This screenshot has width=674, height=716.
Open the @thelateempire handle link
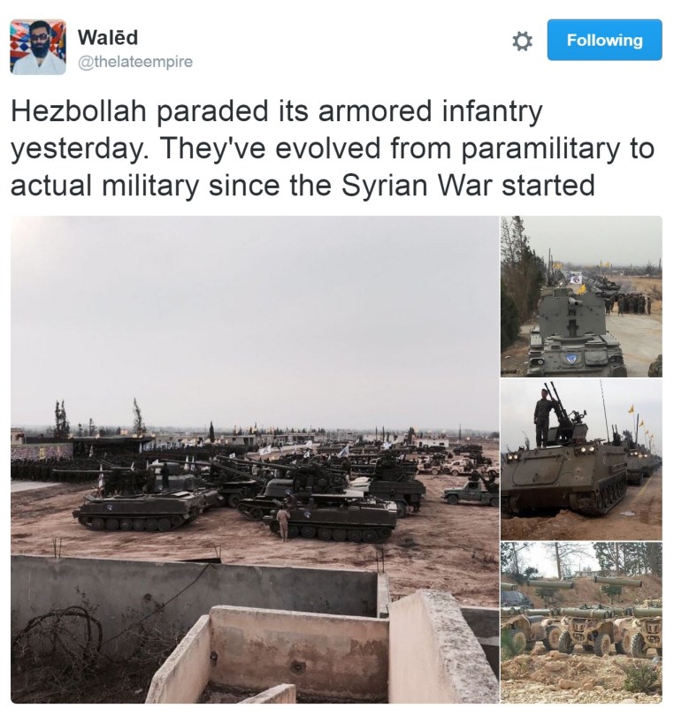pyautogui.click(x=135, y=62)
